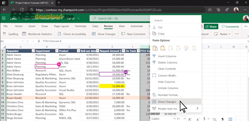The width and height of the screenshot is (249, 121).
Task: Expand the Name Box dropdown arrow
Action: pyautogui.click(x=22, y=41)
